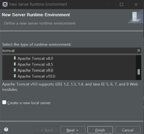Image resolution: width=144 pixels, height=134 pixels.
Task: Select Apache Tomcat v10.0 runtime
Action: tap(36, 76)
